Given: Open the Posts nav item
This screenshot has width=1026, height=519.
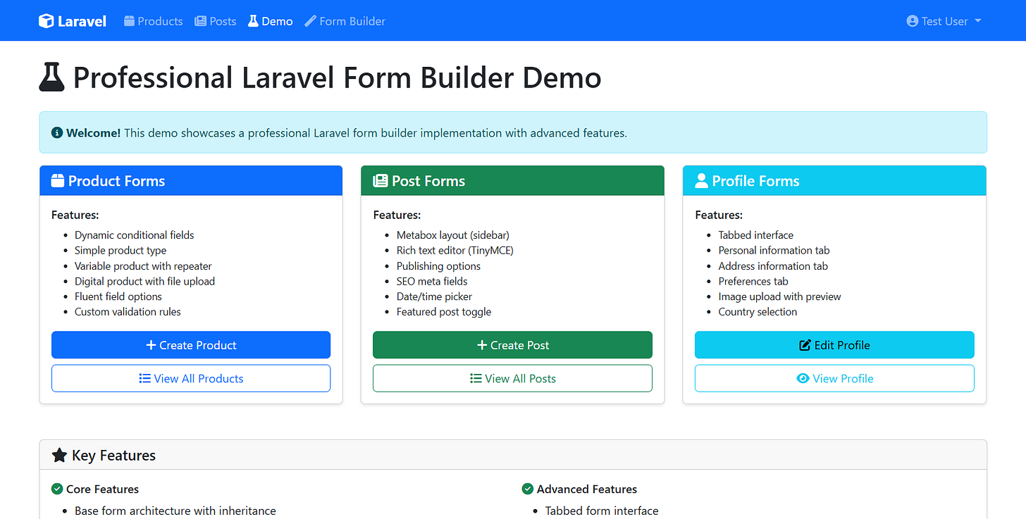Looking at the screenshot, I should [x=215, y=21].
